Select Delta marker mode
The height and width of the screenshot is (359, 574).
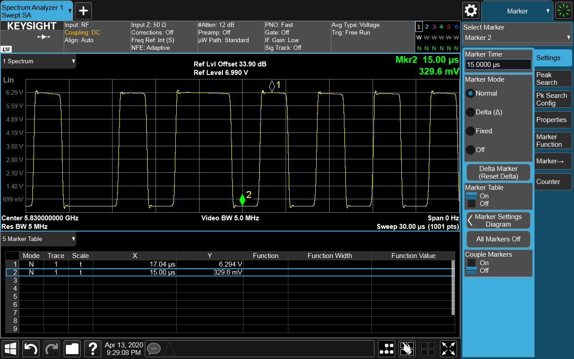483,112
